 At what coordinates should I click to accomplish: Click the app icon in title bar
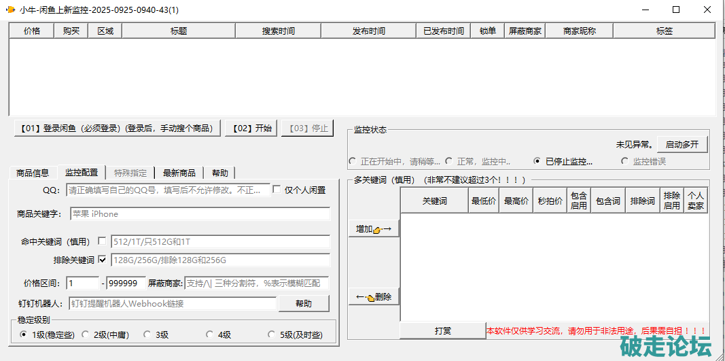[10, 10]
